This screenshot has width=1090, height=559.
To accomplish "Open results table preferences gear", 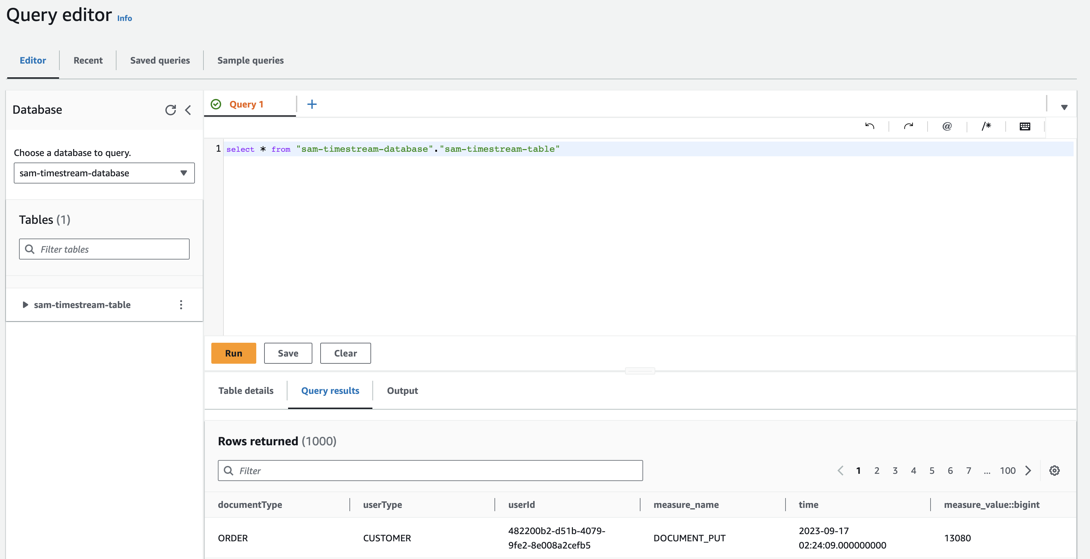I will [x=1055, y=470].
